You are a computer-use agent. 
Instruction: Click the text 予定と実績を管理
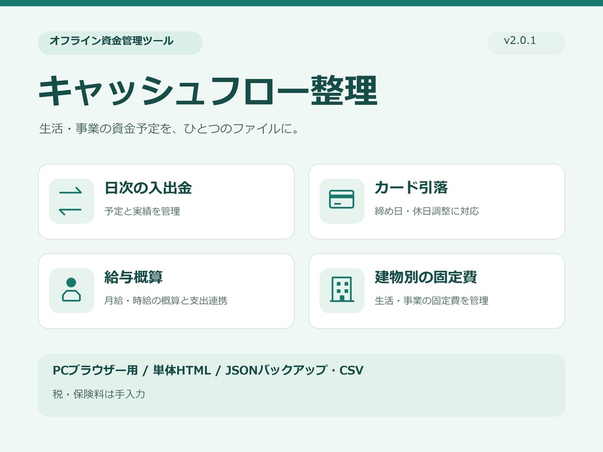point(142,211)
